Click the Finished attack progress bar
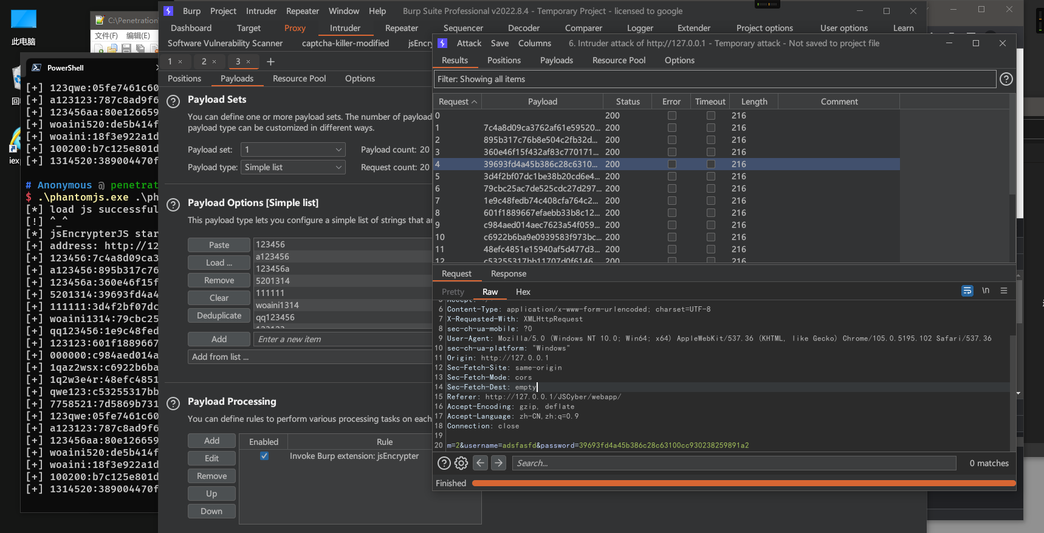This screenshot has height=533, width=1044. coord(744,483)
